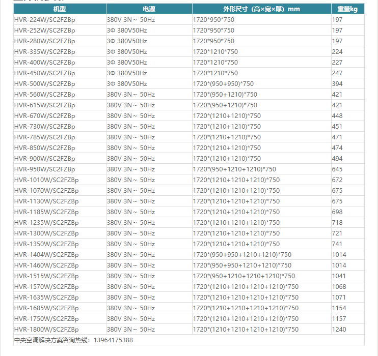Screen dimensions: 378x356
Task: Click dimension 1720*(950+950)*750
Action: point(223,84)
